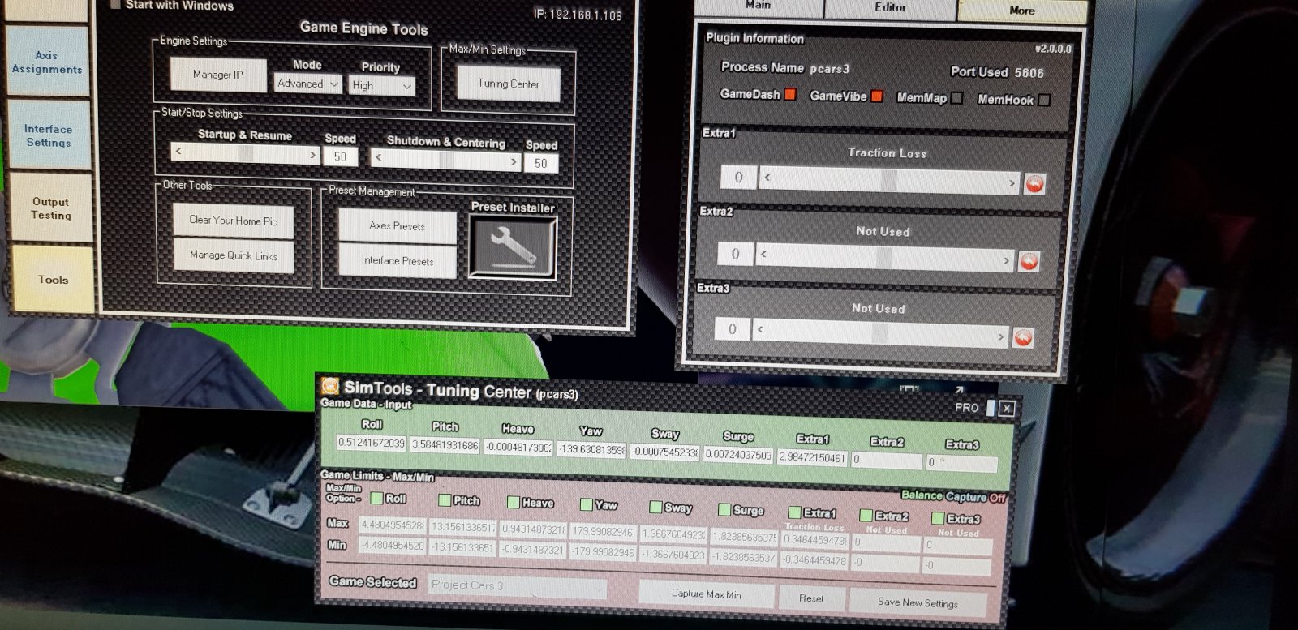Click the Shutdown & Centering speed slider
This screenshot has height=630, width=1298.
tap(445, 160)
